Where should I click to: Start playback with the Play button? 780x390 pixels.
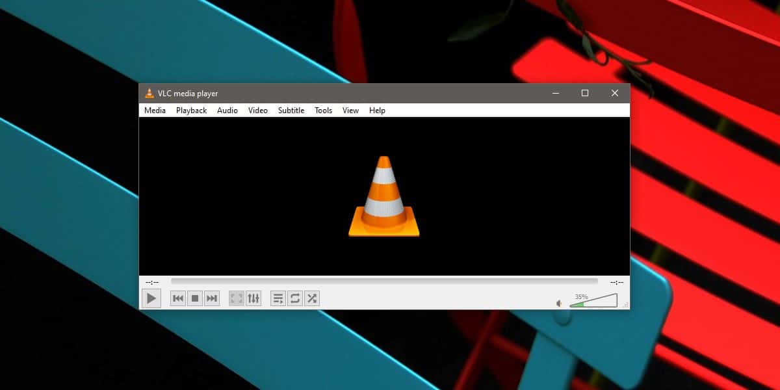pyautogui.click(x=151, y=298)
